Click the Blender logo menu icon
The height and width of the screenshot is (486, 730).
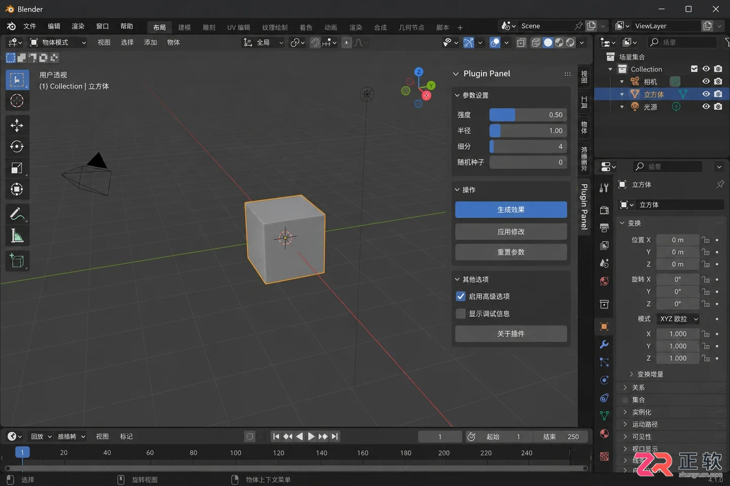[x=11, y=26]
